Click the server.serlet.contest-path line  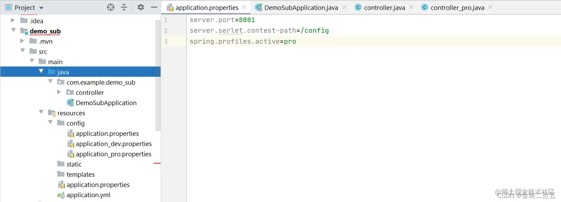[x=259, y=30]
